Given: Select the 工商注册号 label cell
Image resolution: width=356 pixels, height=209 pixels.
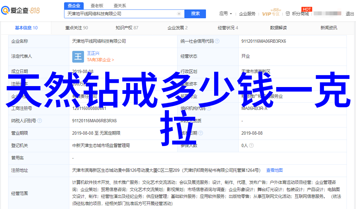Looking at the screenshot, I should (x=39, y=109).
